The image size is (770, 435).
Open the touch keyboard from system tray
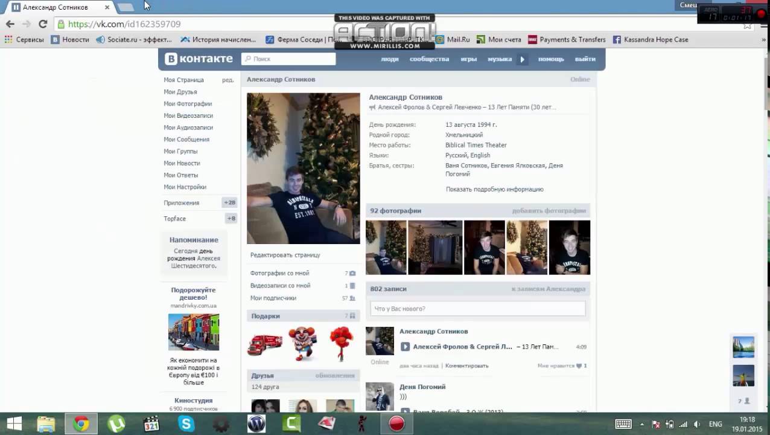coord(623,424)
